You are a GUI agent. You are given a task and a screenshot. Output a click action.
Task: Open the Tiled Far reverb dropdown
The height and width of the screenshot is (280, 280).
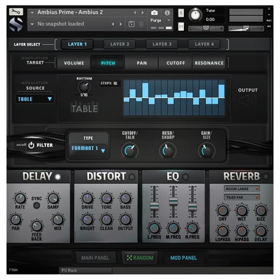point(242,197)
